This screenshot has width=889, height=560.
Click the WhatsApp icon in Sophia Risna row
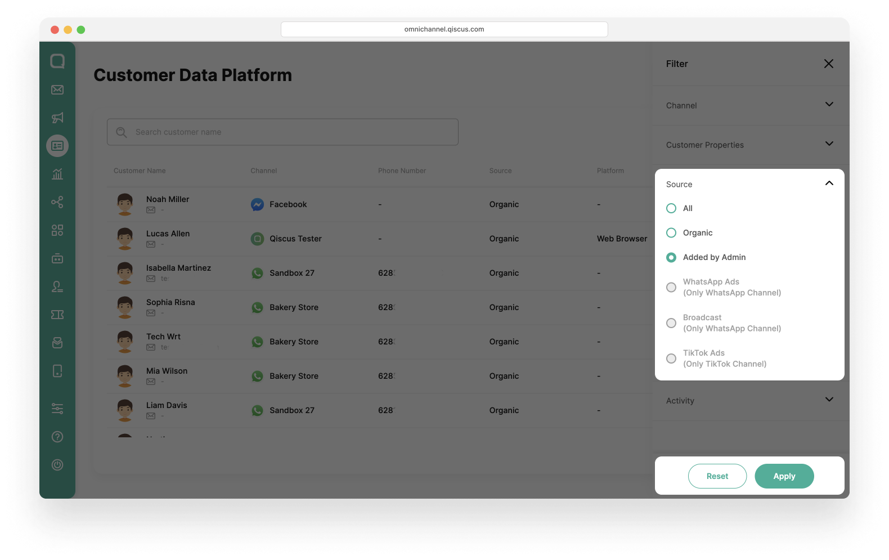pyautogui.click(x=257, y=308)
